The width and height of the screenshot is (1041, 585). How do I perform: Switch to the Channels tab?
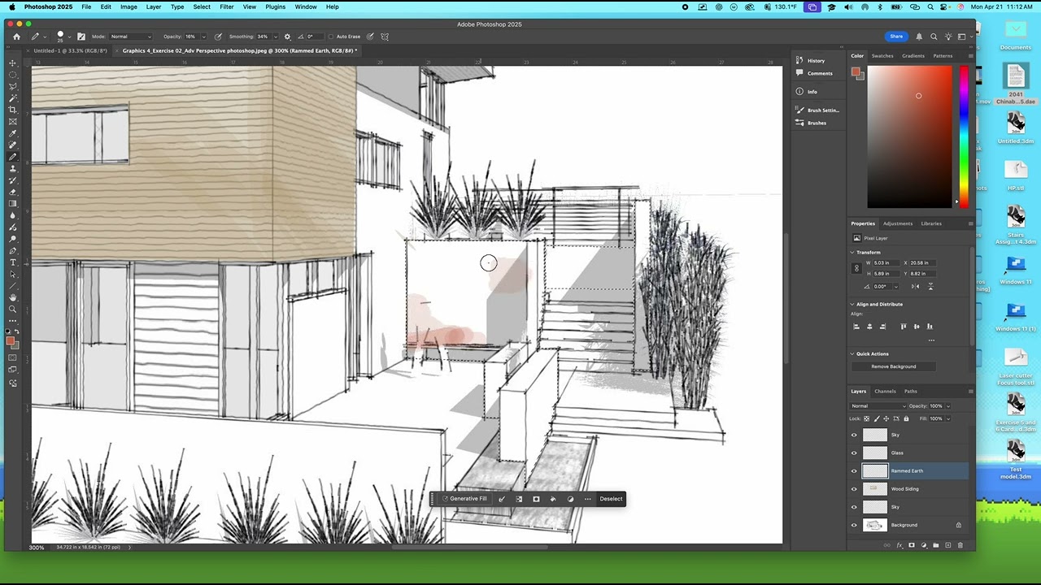tap(885, 391)
